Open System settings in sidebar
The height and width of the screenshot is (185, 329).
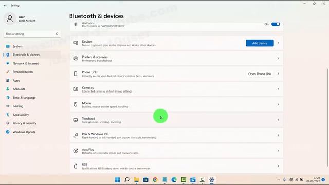pyautogui.click(x=31, y=46)
